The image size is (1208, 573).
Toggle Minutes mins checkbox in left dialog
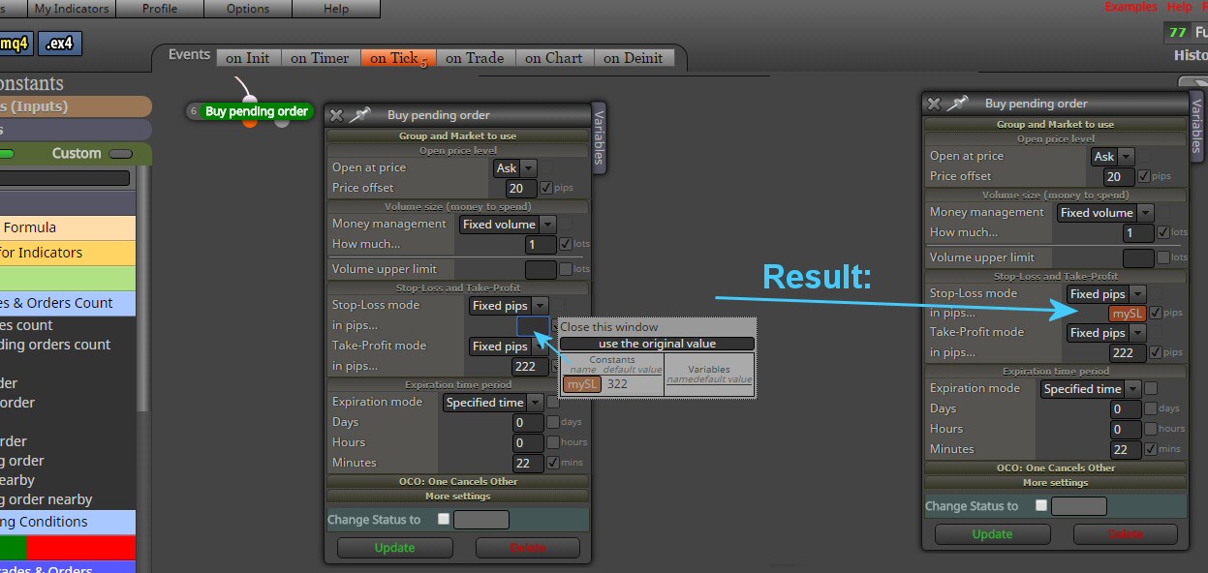point(553,463)
